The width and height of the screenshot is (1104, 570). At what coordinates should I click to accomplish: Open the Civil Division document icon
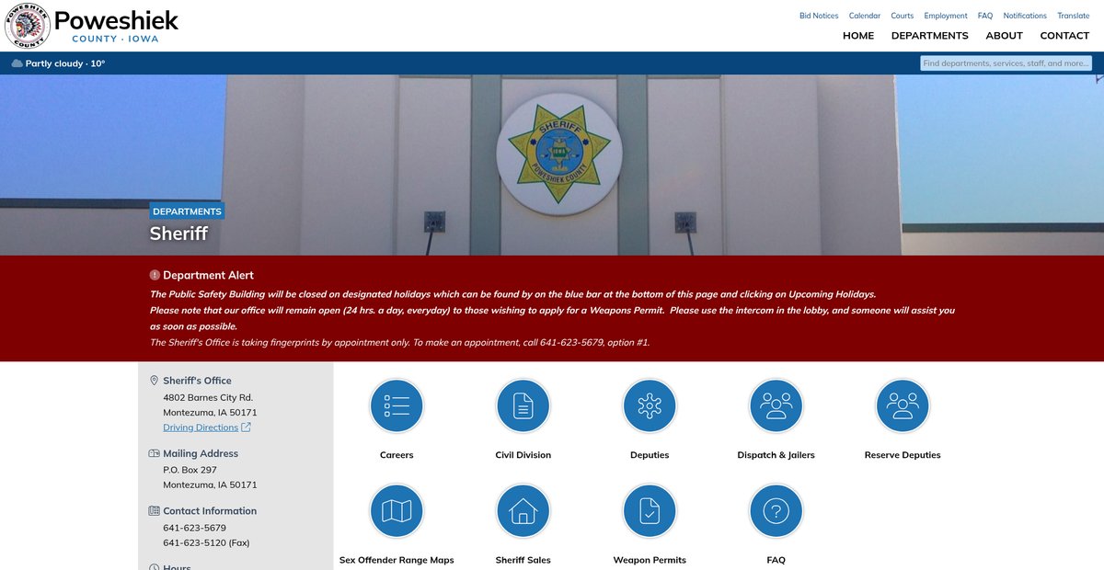point(523,405)
